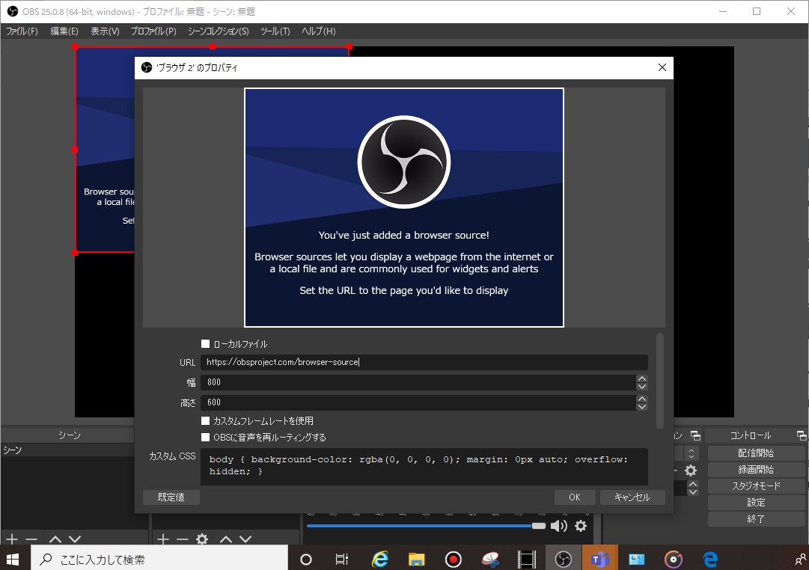Viewport: 809px width, 570px height.
Task: Decrease 幅 value with the down arrow
Action: [x=642, y=387]
